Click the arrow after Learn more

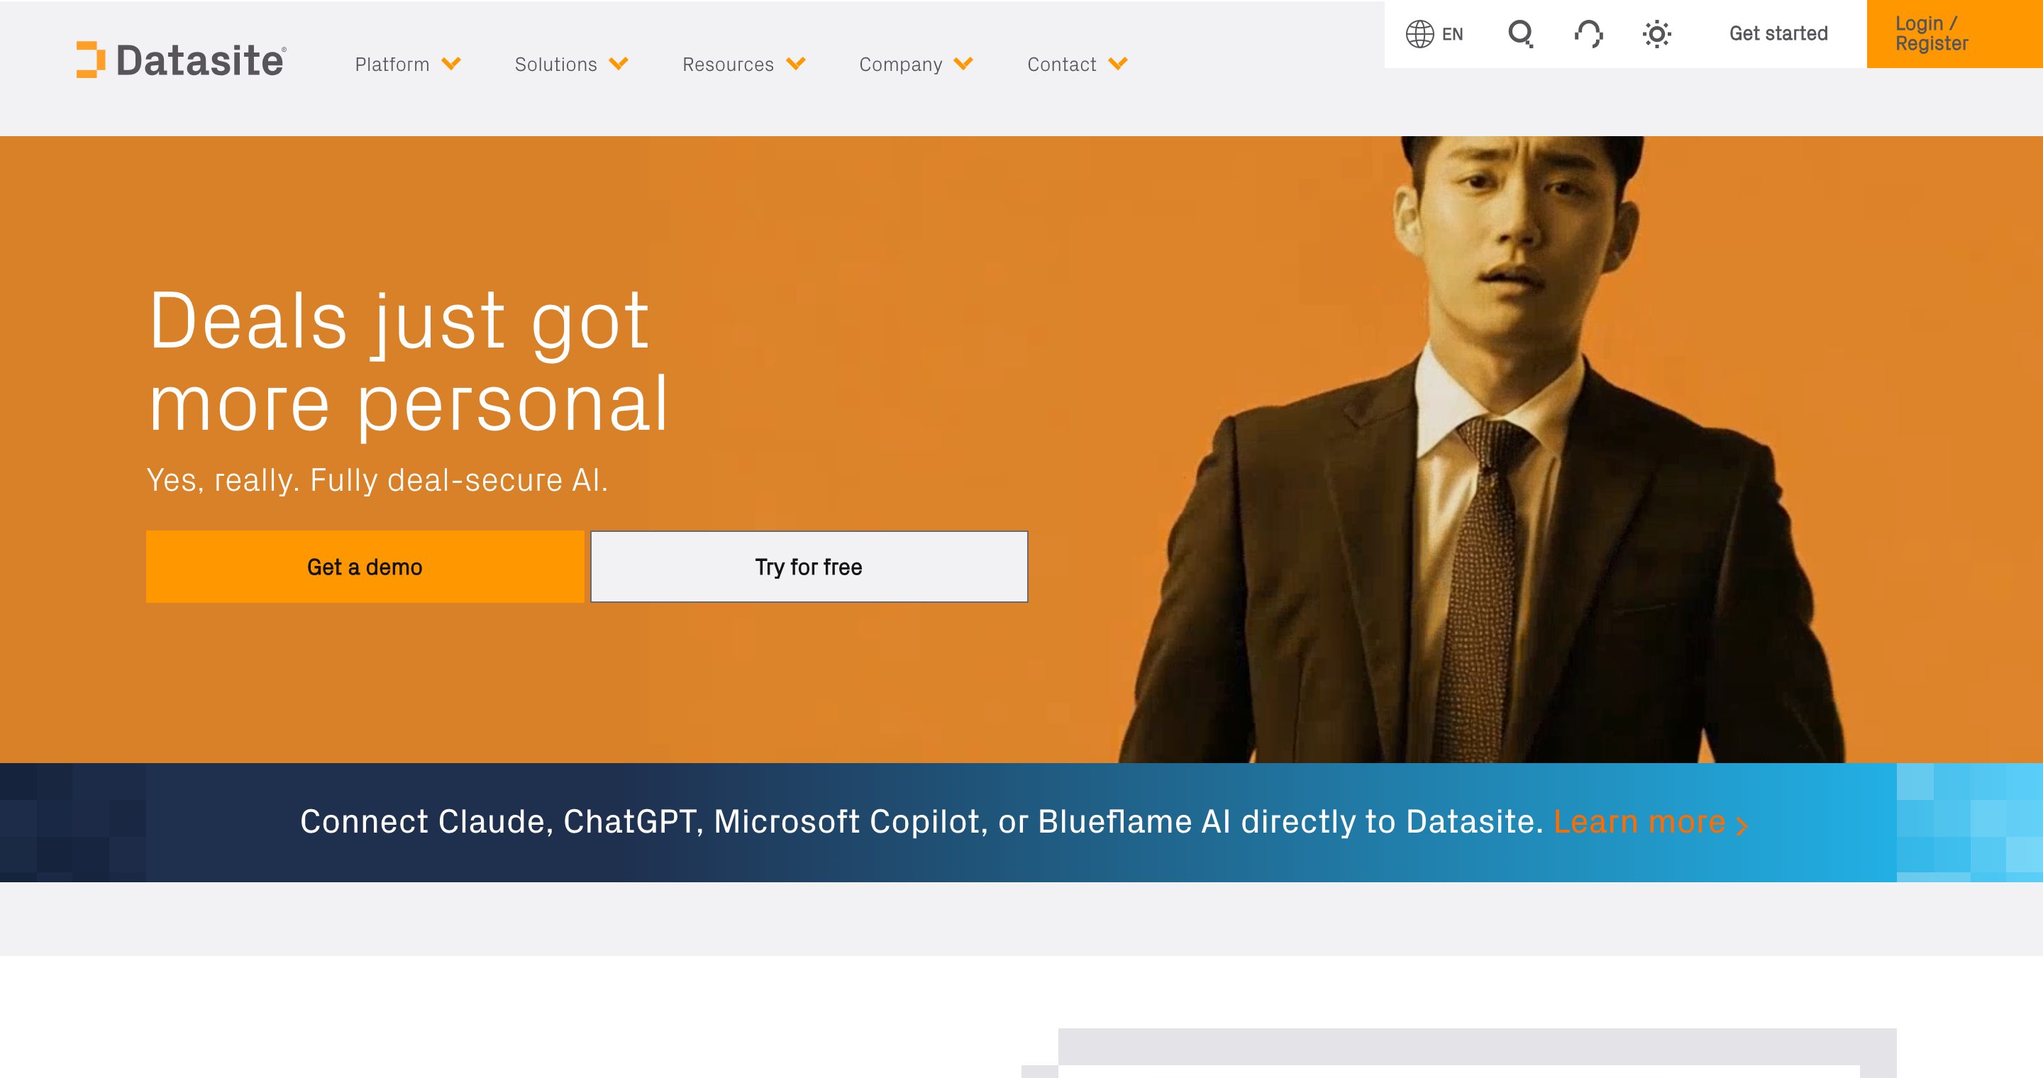[x=1742, y=827]
